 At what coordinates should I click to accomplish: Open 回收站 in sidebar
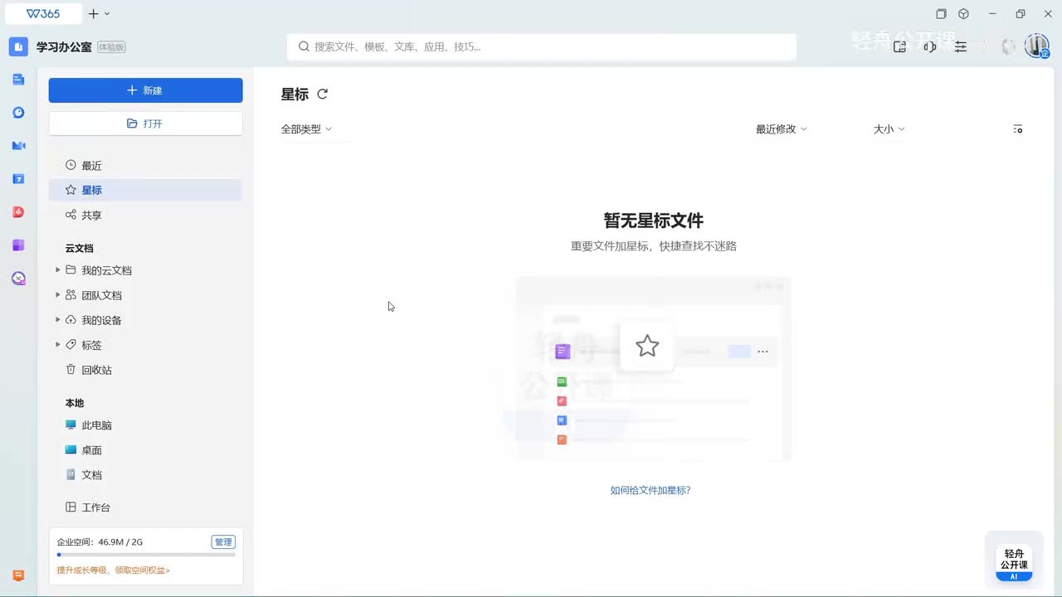145,370
